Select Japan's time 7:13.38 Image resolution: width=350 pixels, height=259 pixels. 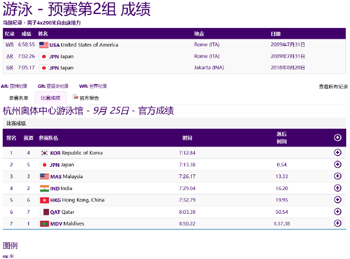tap(187, 165)
